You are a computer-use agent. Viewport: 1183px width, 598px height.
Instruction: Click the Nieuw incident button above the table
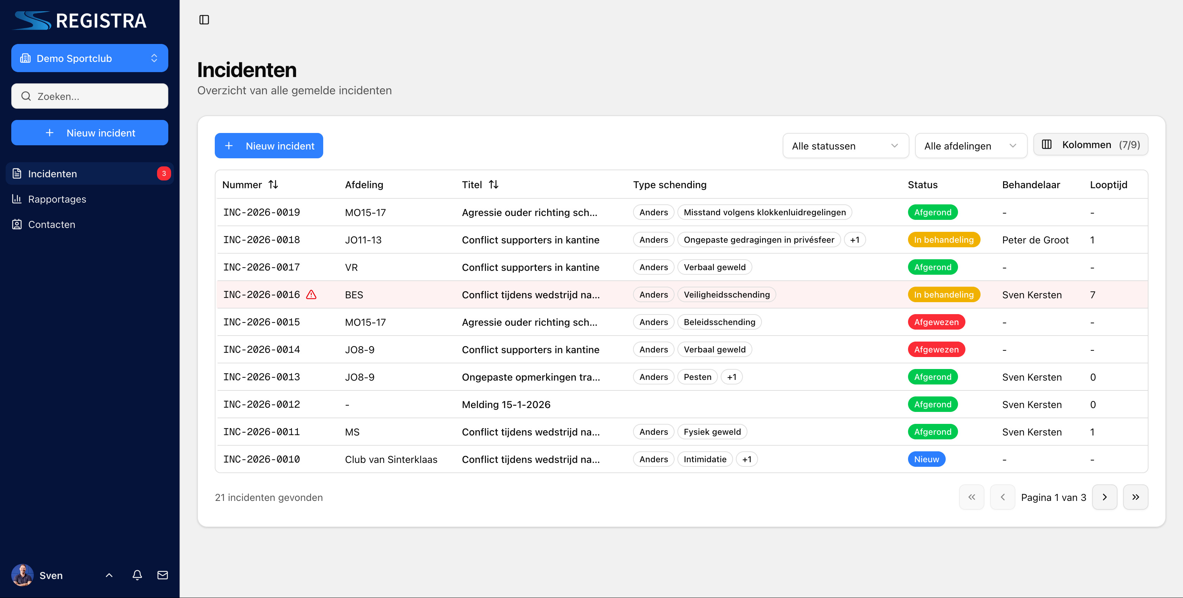(269, 146)
